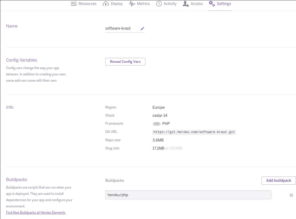Remove the heroku/php buildpack via the X icon
The image size is (296, 219).
pyautogui.click(x=291, y=195)
